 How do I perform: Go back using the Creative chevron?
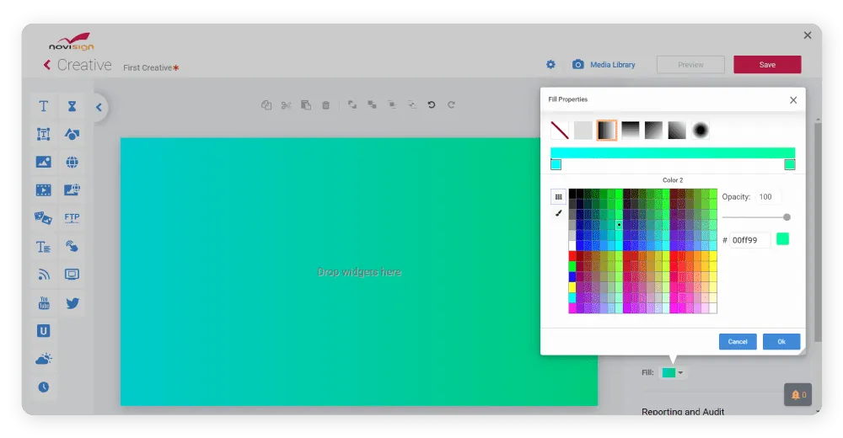[47, 66]
